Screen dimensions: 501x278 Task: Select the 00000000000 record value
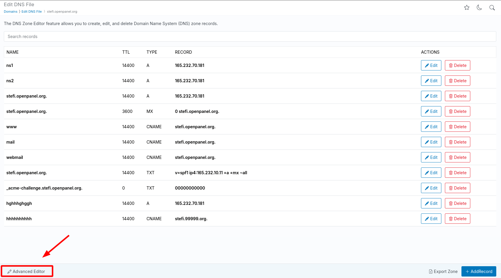[190, 188]
